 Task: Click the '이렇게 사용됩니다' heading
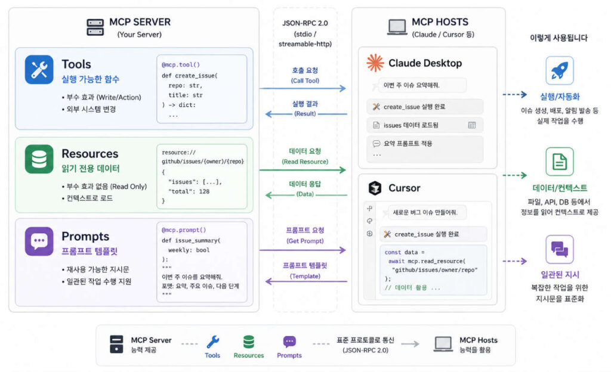(558, 38)
